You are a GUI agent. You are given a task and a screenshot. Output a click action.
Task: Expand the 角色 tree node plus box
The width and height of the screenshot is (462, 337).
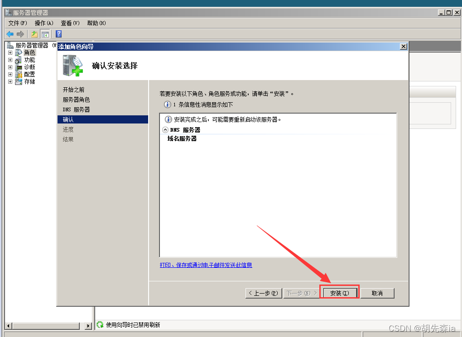[x=10, y=52]
